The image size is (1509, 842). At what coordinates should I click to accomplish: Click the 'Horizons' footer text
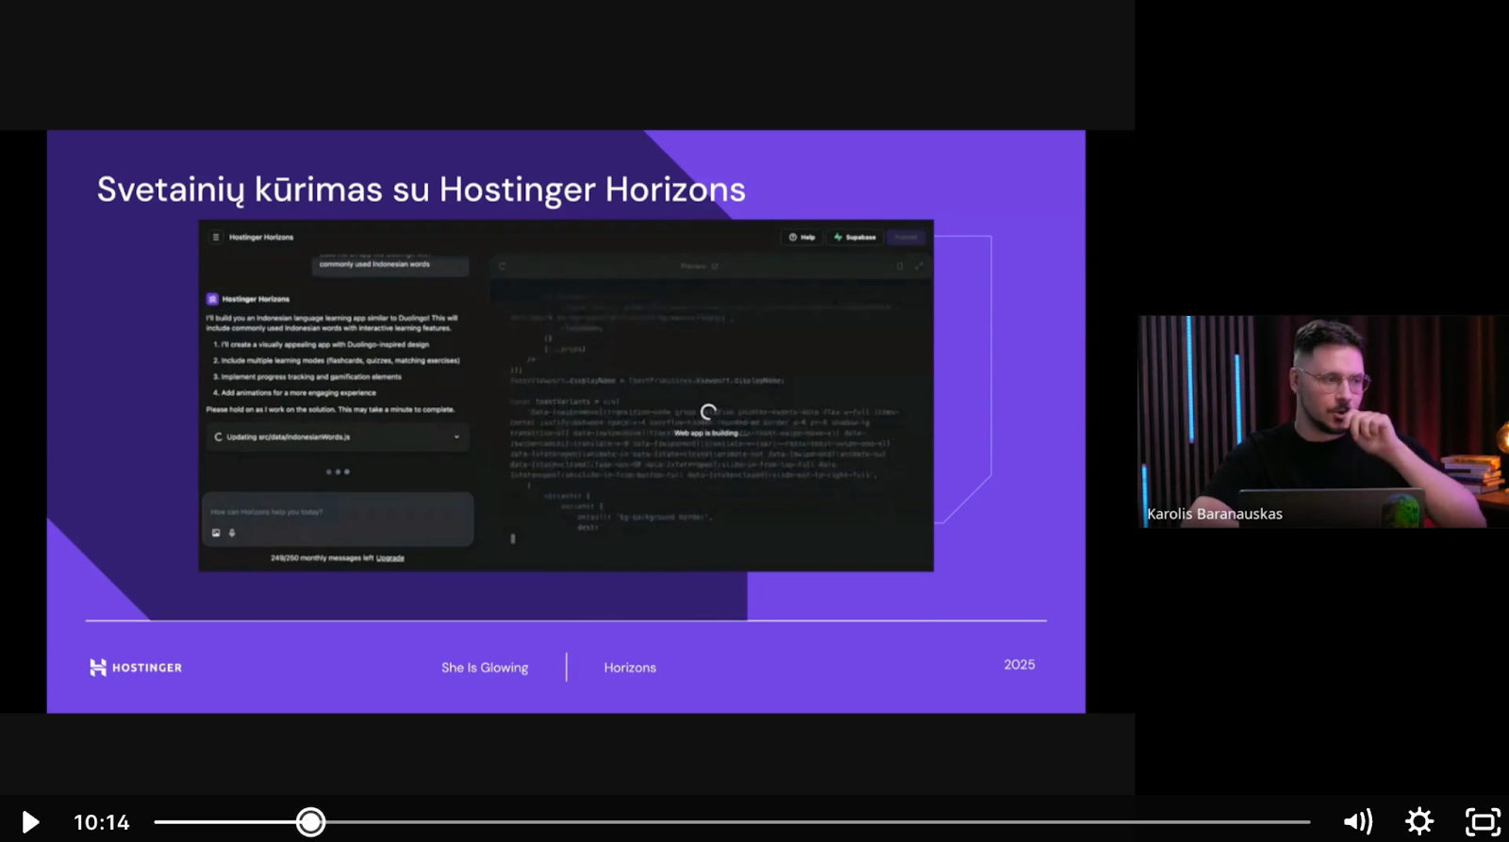(x=630, y=668)
